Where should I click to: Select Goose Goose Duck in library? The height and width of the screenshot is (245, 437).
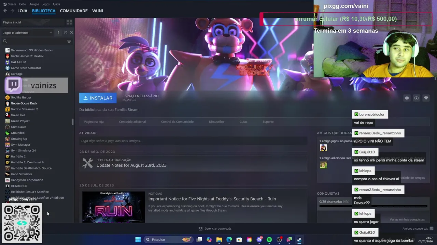coord(24,103)
